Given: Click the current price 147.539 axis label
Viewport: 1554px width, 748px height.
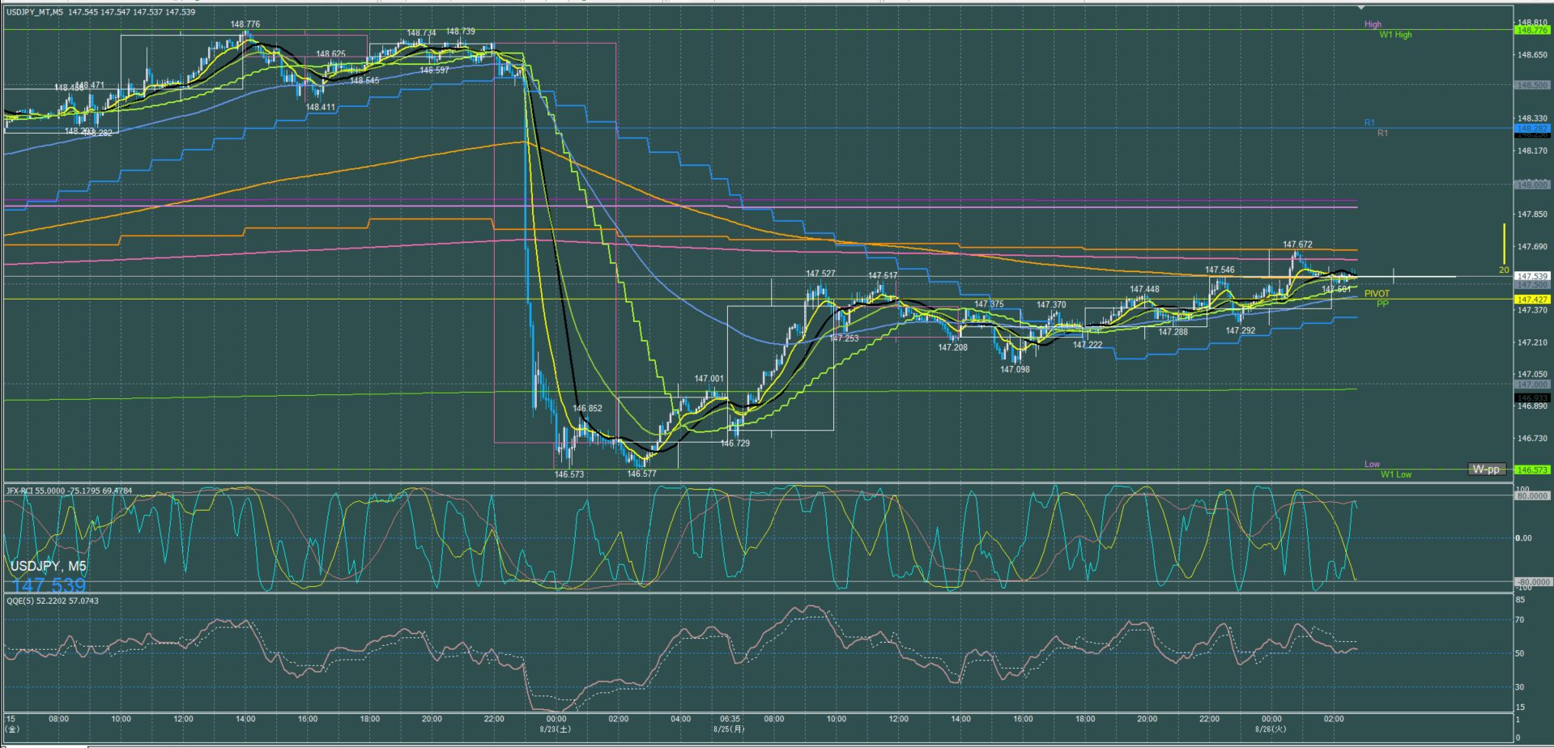Looking at the screenshot, I should tap(1532, 276).
